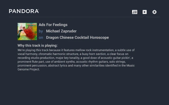Click the Now Playing play icon

point(144,12)
